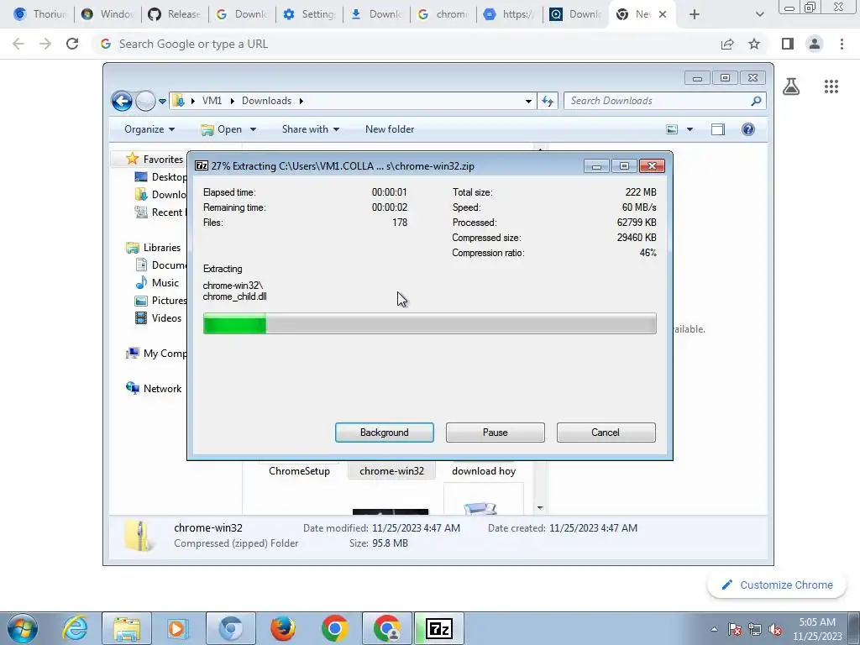
Task: Send extraction to Background
Action: point(384,433)
